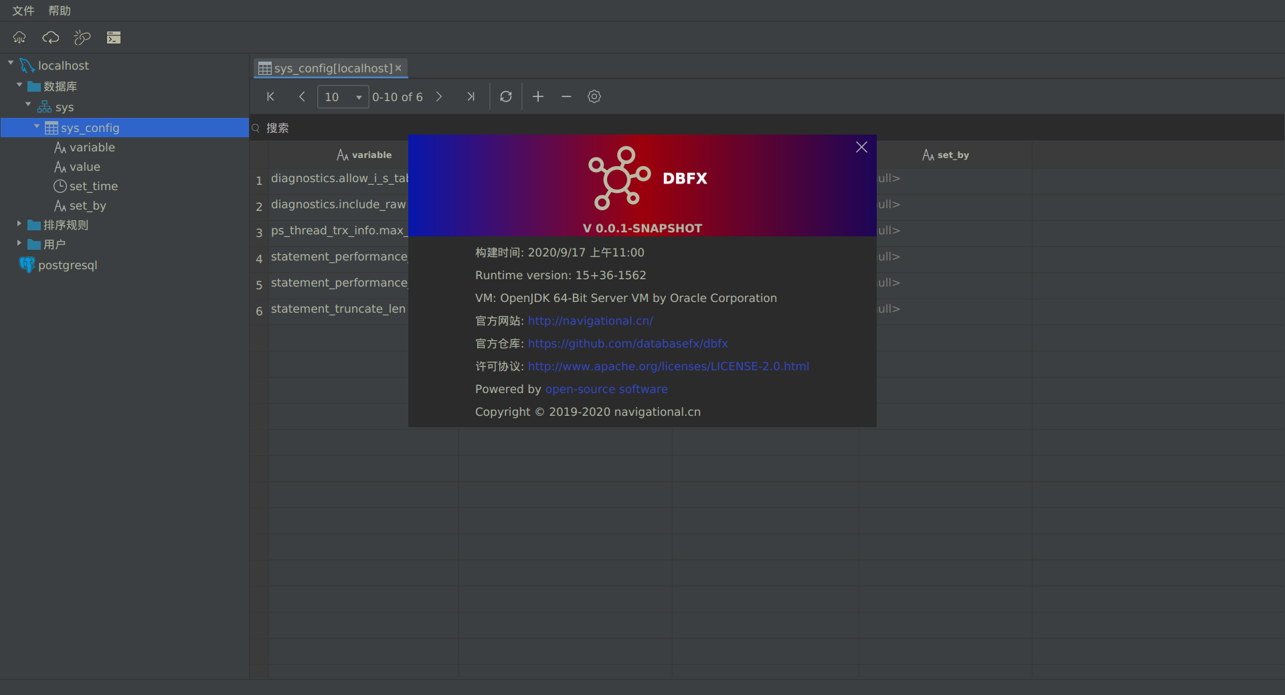Screen dimensions: 1285x695
Task: Click the postgresql elephant icon
Action: [27, 265]
